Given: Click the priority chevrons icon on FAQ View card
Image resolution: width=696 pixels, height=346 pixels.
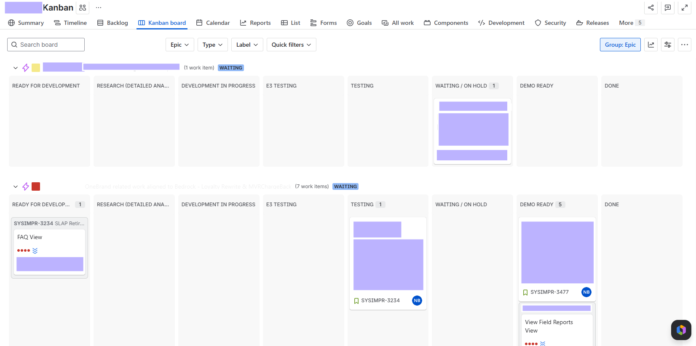Looking at the screenshot, I should click(x=35, y=250).
